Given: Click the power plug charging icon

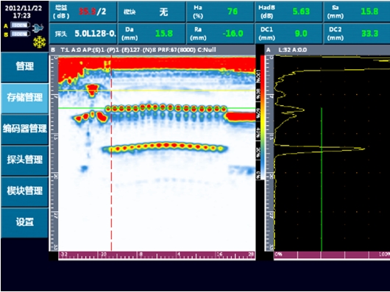Looking at the screenshot, I should click(x=38, y=28).
